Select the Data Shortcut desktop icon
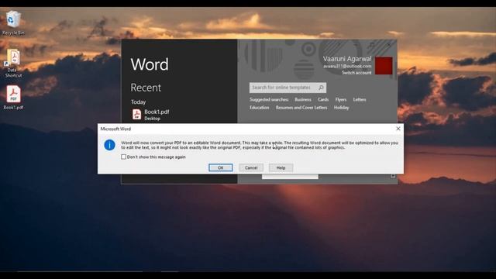 click(13, 63)
